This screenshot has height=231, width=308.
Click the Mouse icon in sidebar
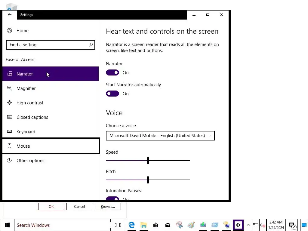tap(9, 146)
